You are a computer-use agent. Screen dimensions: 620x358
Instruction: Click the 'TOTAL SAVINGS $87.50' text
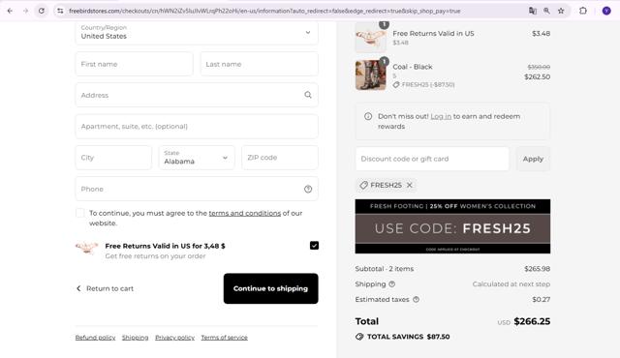409,337
